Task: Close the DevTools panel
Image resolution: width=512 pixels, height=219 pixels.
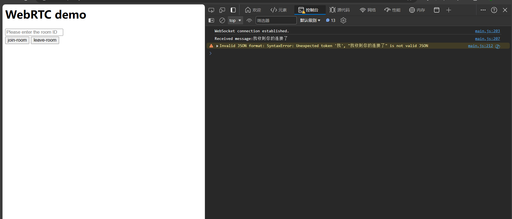Action: [x=505, y=10]
